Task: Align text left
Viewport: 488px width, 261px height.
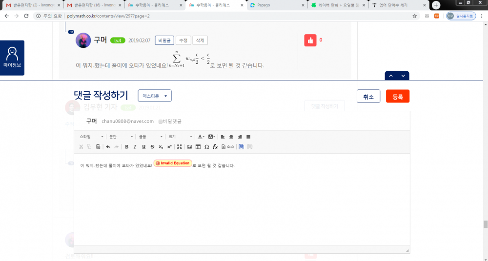Action: point(223,137)
